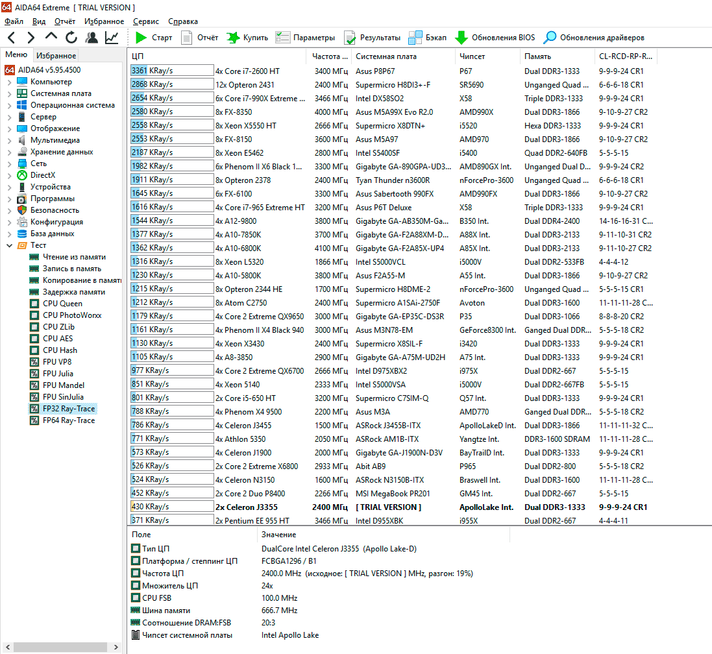Open Параметры in the toolbar
The height and width of the screenshot is (654, 712).
click(x=305, y=38)
